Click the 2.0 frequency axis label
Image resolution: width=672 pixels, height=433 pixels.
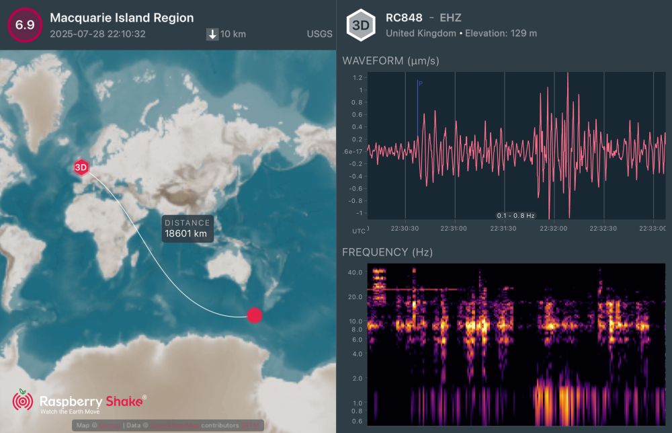[357, 379]
